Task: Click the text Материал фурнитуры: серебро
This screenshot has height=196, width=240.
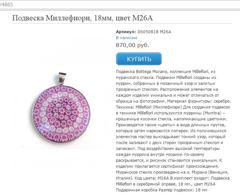Action: (x=199, y=101)
